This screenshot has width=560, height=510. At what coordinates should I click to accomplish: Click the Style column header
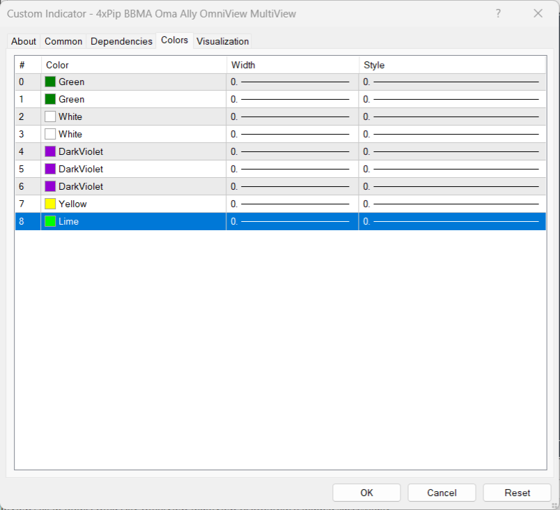pos(451,65)
